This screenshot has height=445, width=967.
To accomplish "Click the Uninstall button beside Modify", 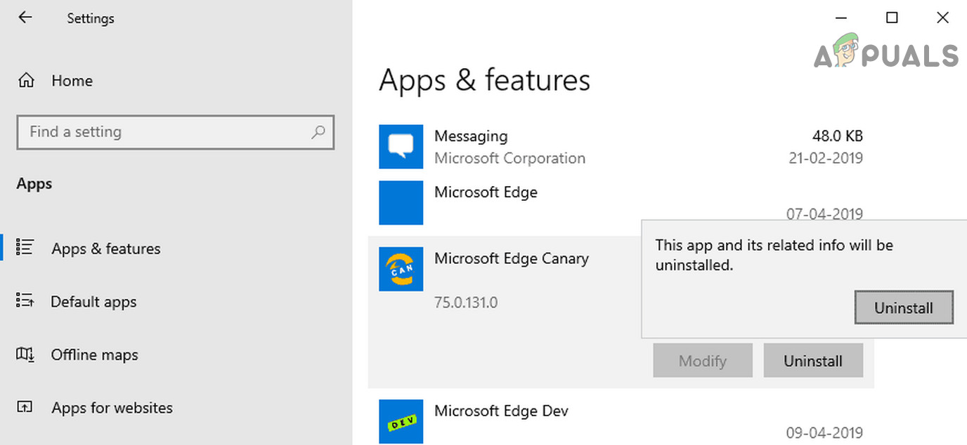I will [x=812, y=361].
